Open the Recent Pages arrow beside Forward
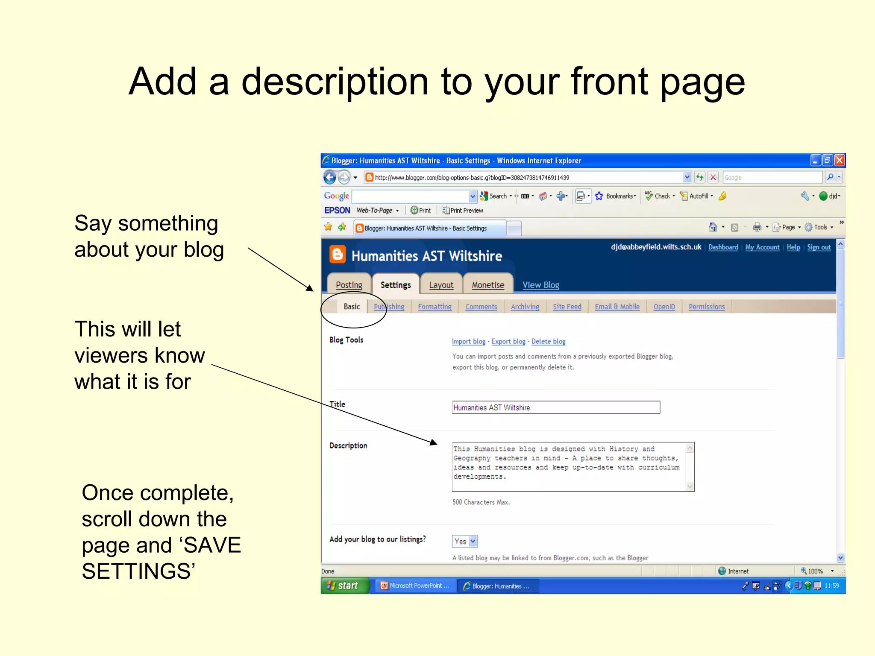The height and width of the screenshot is (656, 875). coord(355,177)
